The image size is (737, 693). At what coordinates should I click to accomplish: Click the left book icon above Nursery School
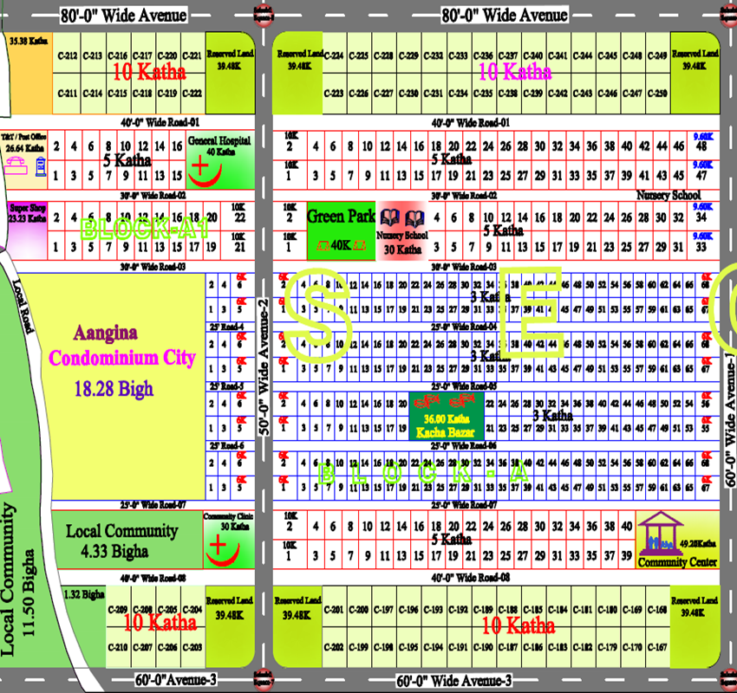(x=389, y=217)
